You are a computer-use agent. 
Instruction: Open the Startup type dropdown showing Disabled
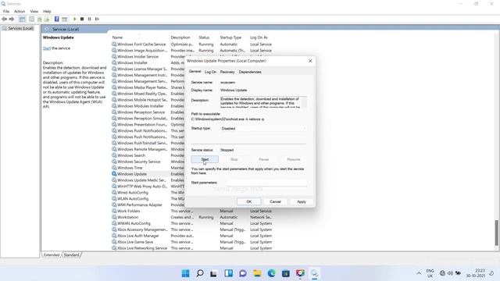(263, 128)
